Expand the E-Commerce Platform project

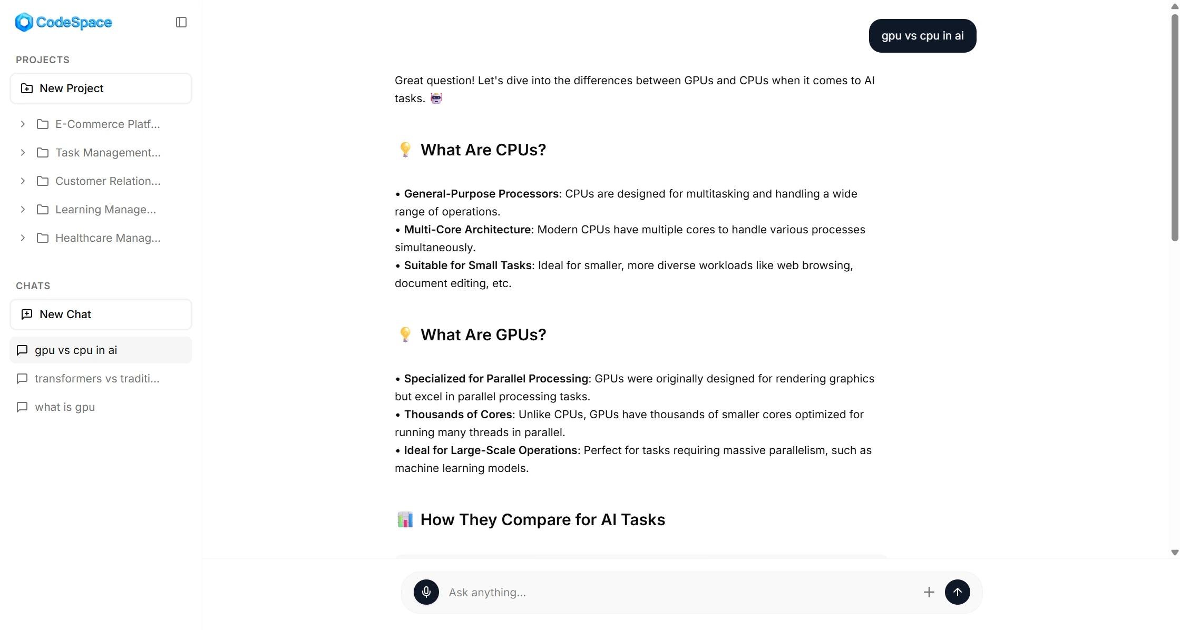(23, 124)
